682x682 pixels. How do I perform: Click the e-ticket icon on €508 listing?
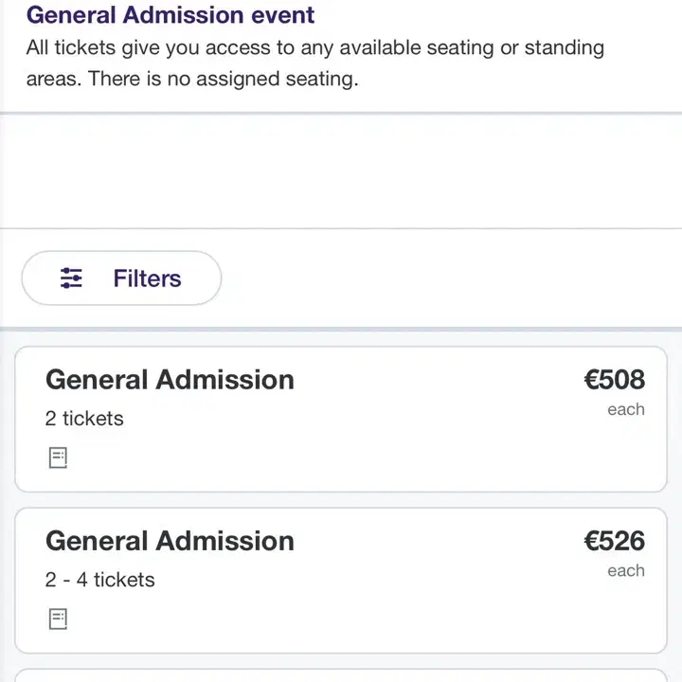click(x=58, y=458)
